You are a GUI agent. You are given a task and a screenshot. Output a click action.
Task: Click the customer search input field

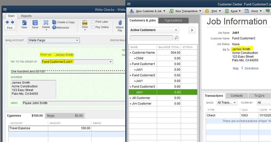(x=151, y=38)
